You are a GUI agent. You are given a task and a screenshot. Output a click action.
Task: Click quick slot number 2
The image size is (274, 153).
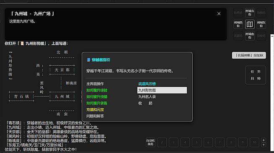(x=162, y=142)
